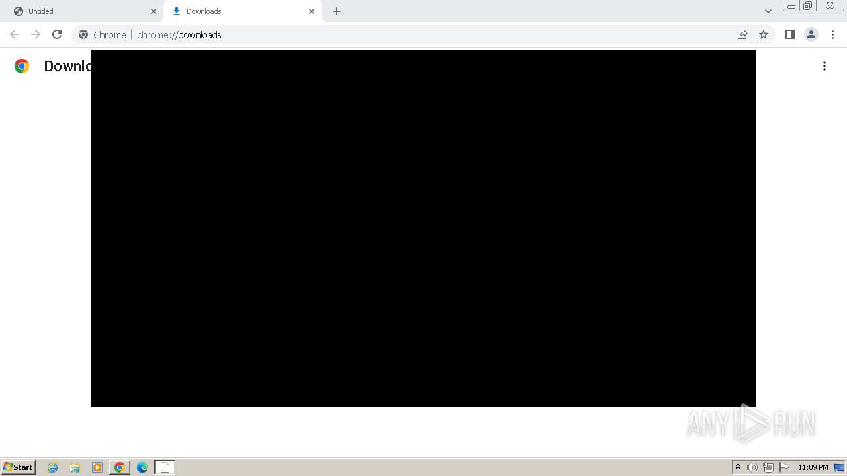Open File Explorer from taskbar
847x476 pixels.
click(75, 467)
